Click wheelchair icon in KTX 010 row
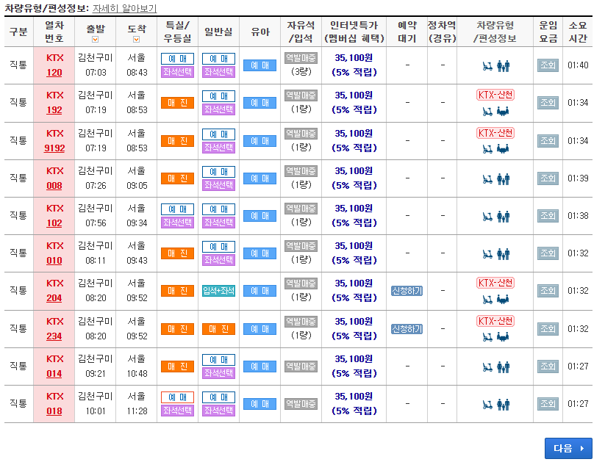 487,254
